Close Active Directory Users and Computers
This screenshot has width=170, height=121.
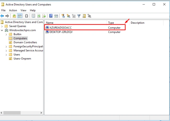click(164, 4)
